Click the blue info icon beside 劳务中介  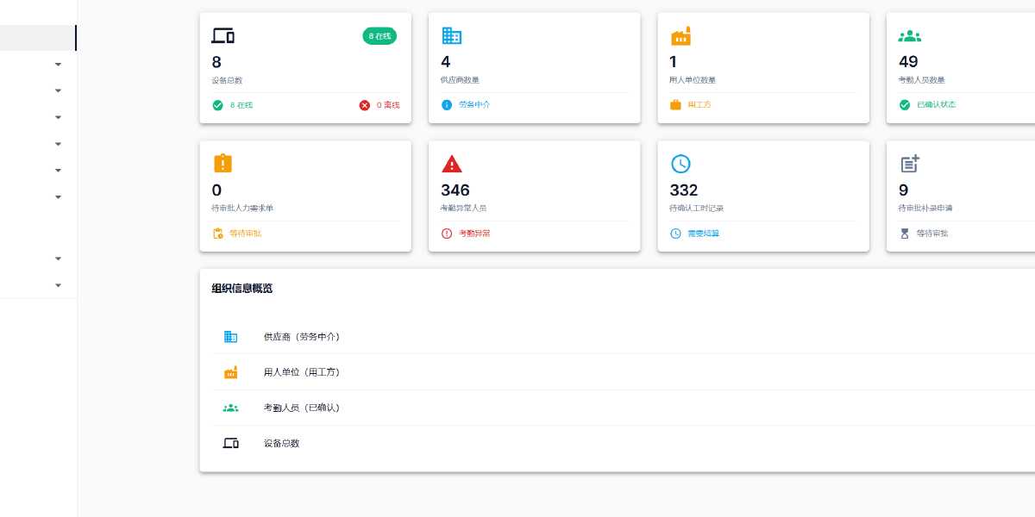(447, 105)
